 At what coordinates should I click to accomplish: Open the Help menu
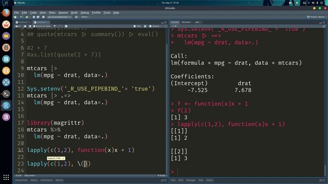pos(116,13)
